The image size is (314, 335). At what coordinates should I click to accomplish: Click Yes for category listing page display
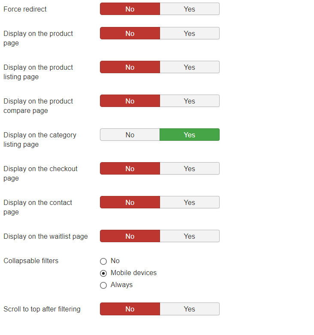pos(189,135)
